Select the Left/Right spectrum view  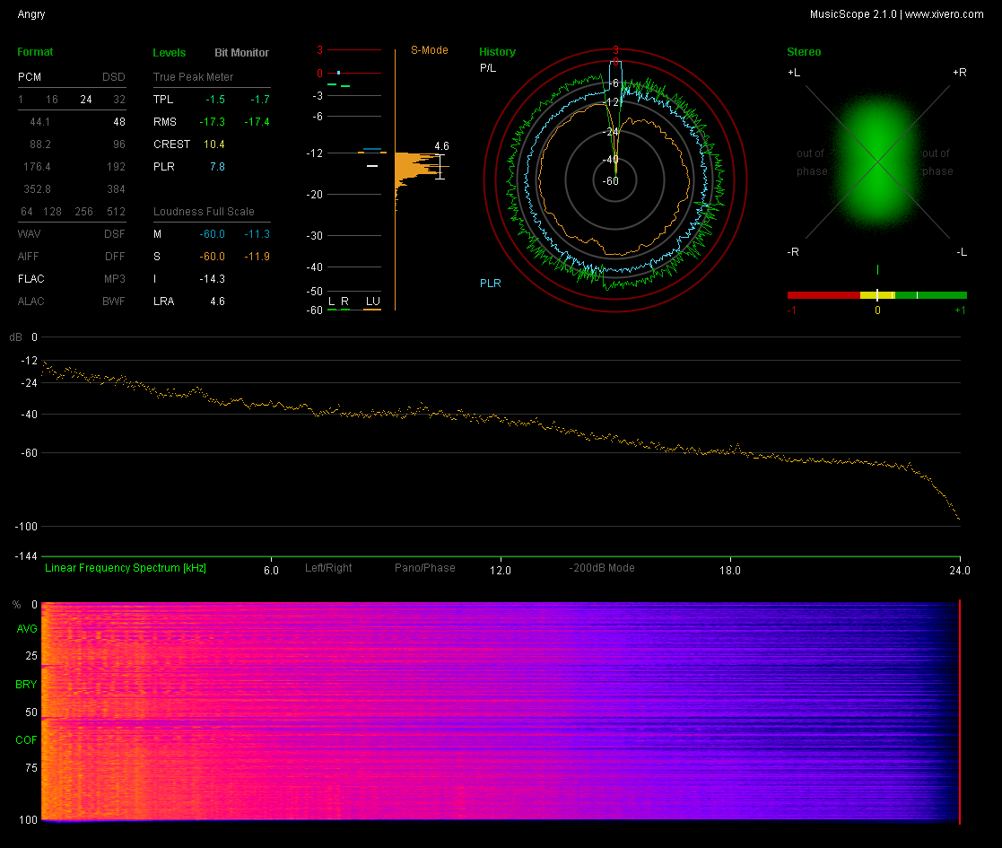pos(328,568)
